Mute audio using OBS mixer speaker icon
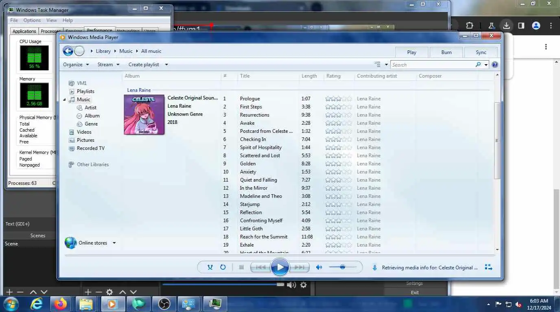The width and height of the screenshot is (560, 312). [x=291, y=285]
